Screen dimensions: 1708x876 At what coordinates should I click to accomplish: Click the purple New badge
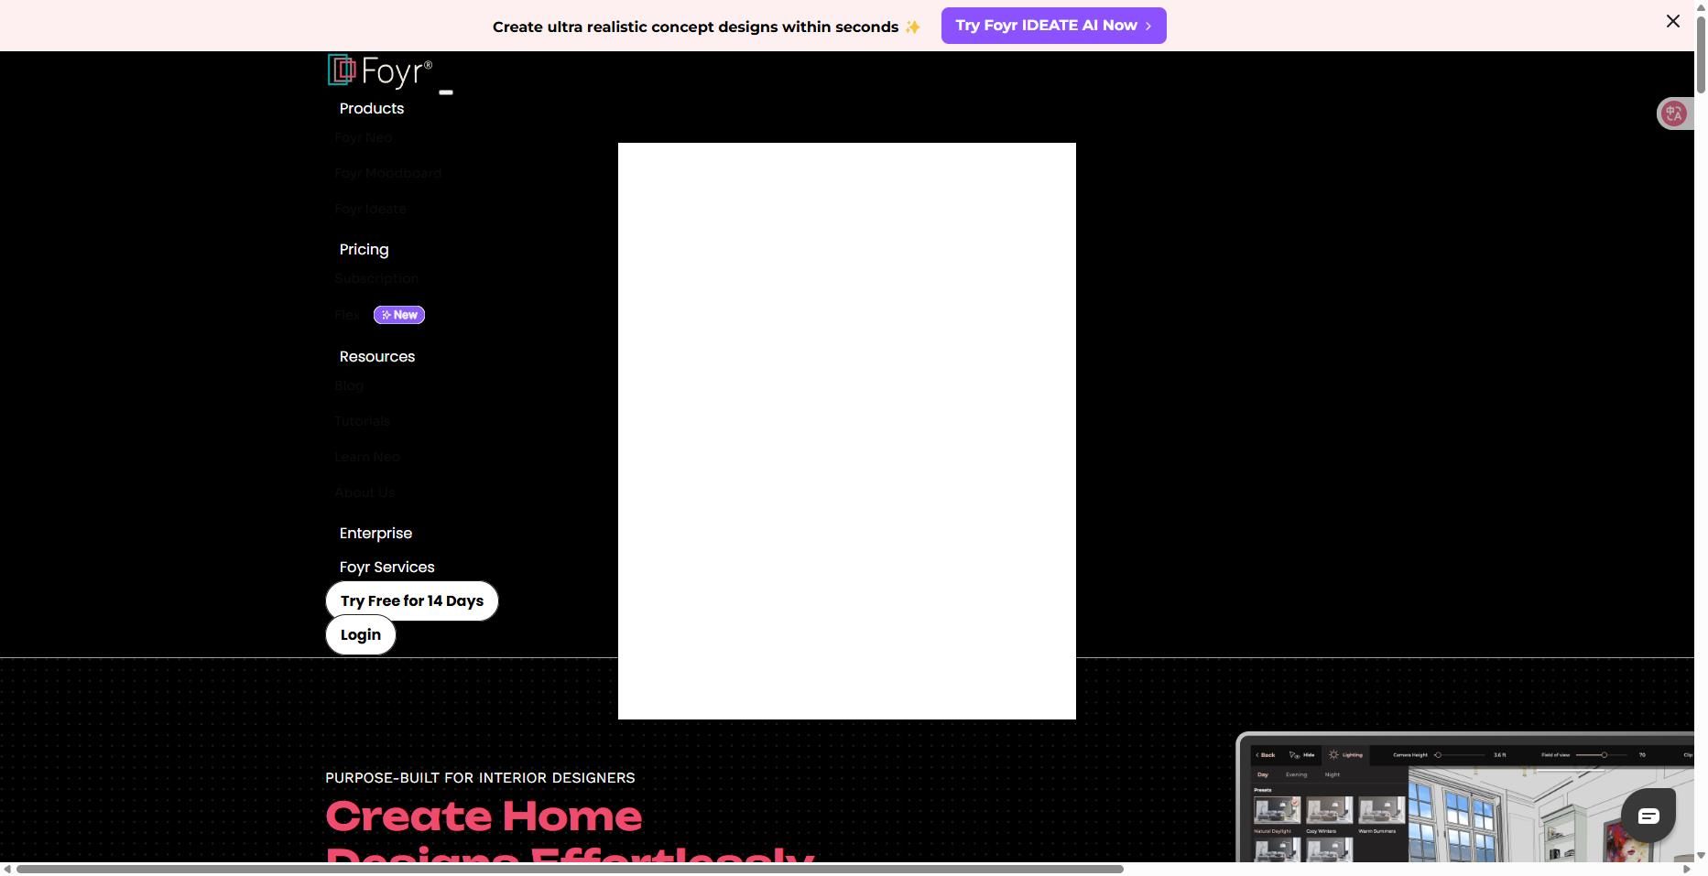399,315
